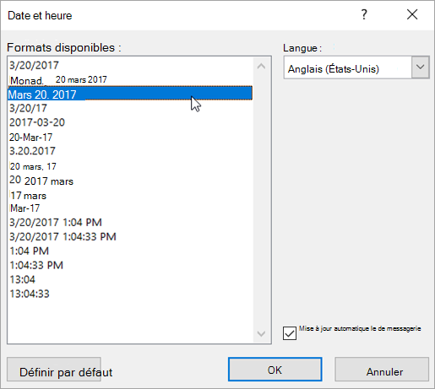Click the help question mark icon

tap(364, 14)
